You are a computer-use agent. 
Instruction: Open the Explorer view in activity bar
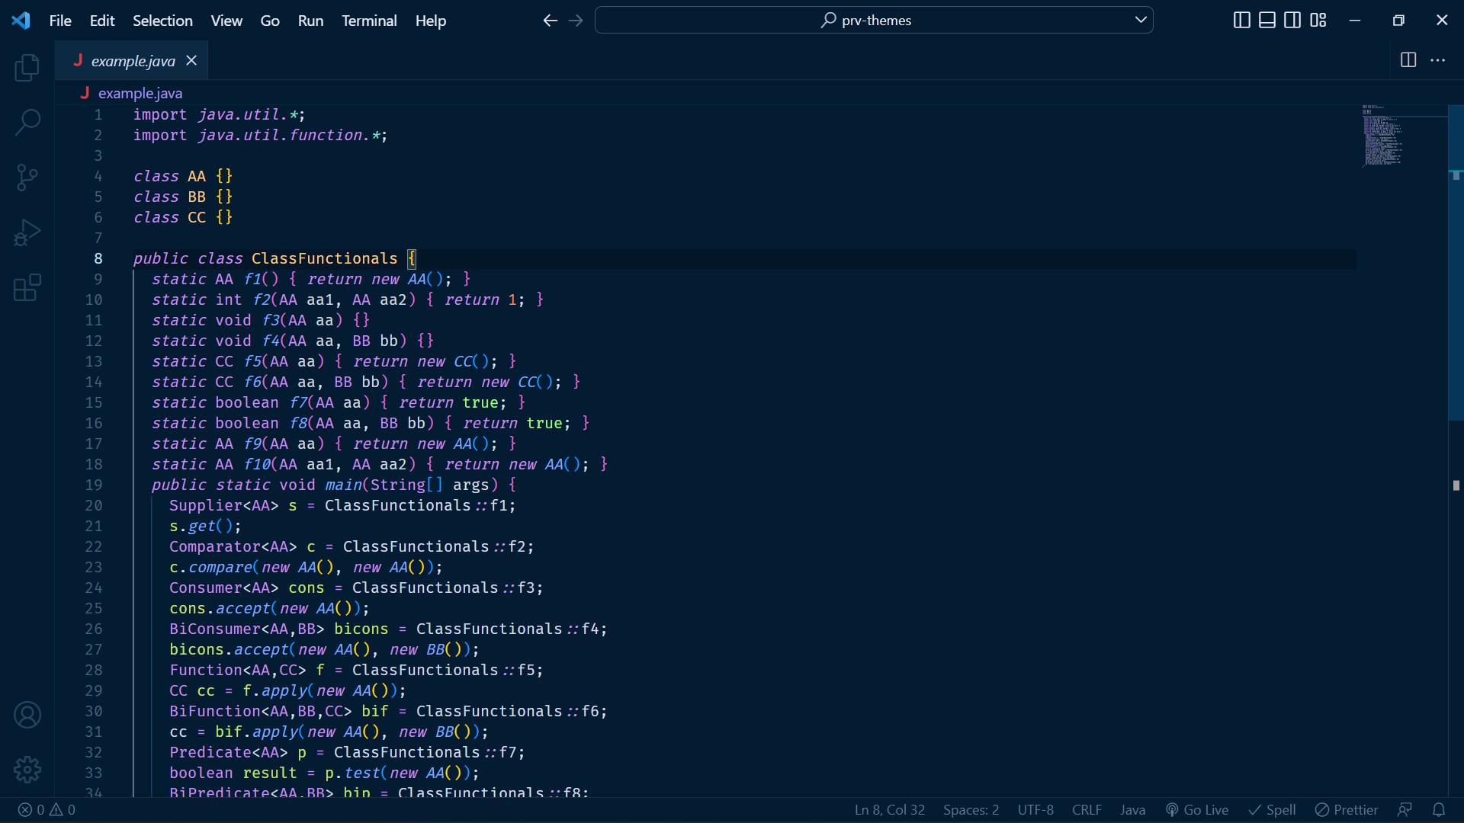point(27,67)
